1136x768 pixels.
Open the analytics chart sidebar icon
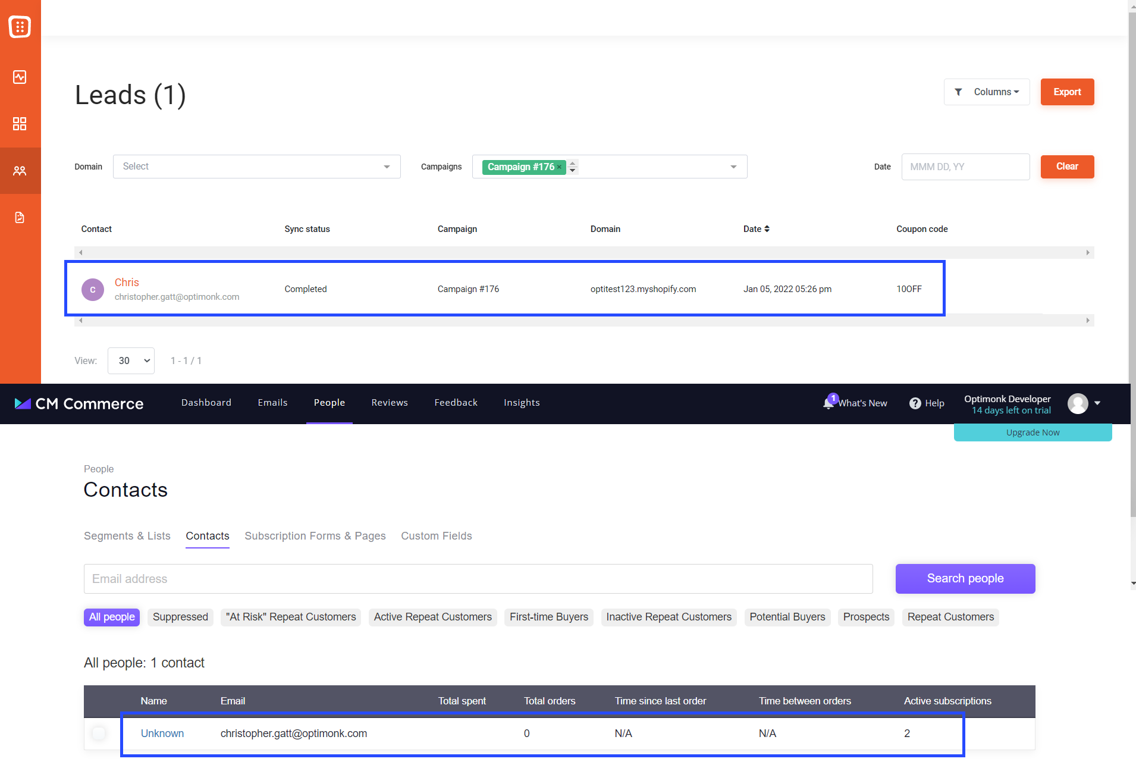click(20, 77)
